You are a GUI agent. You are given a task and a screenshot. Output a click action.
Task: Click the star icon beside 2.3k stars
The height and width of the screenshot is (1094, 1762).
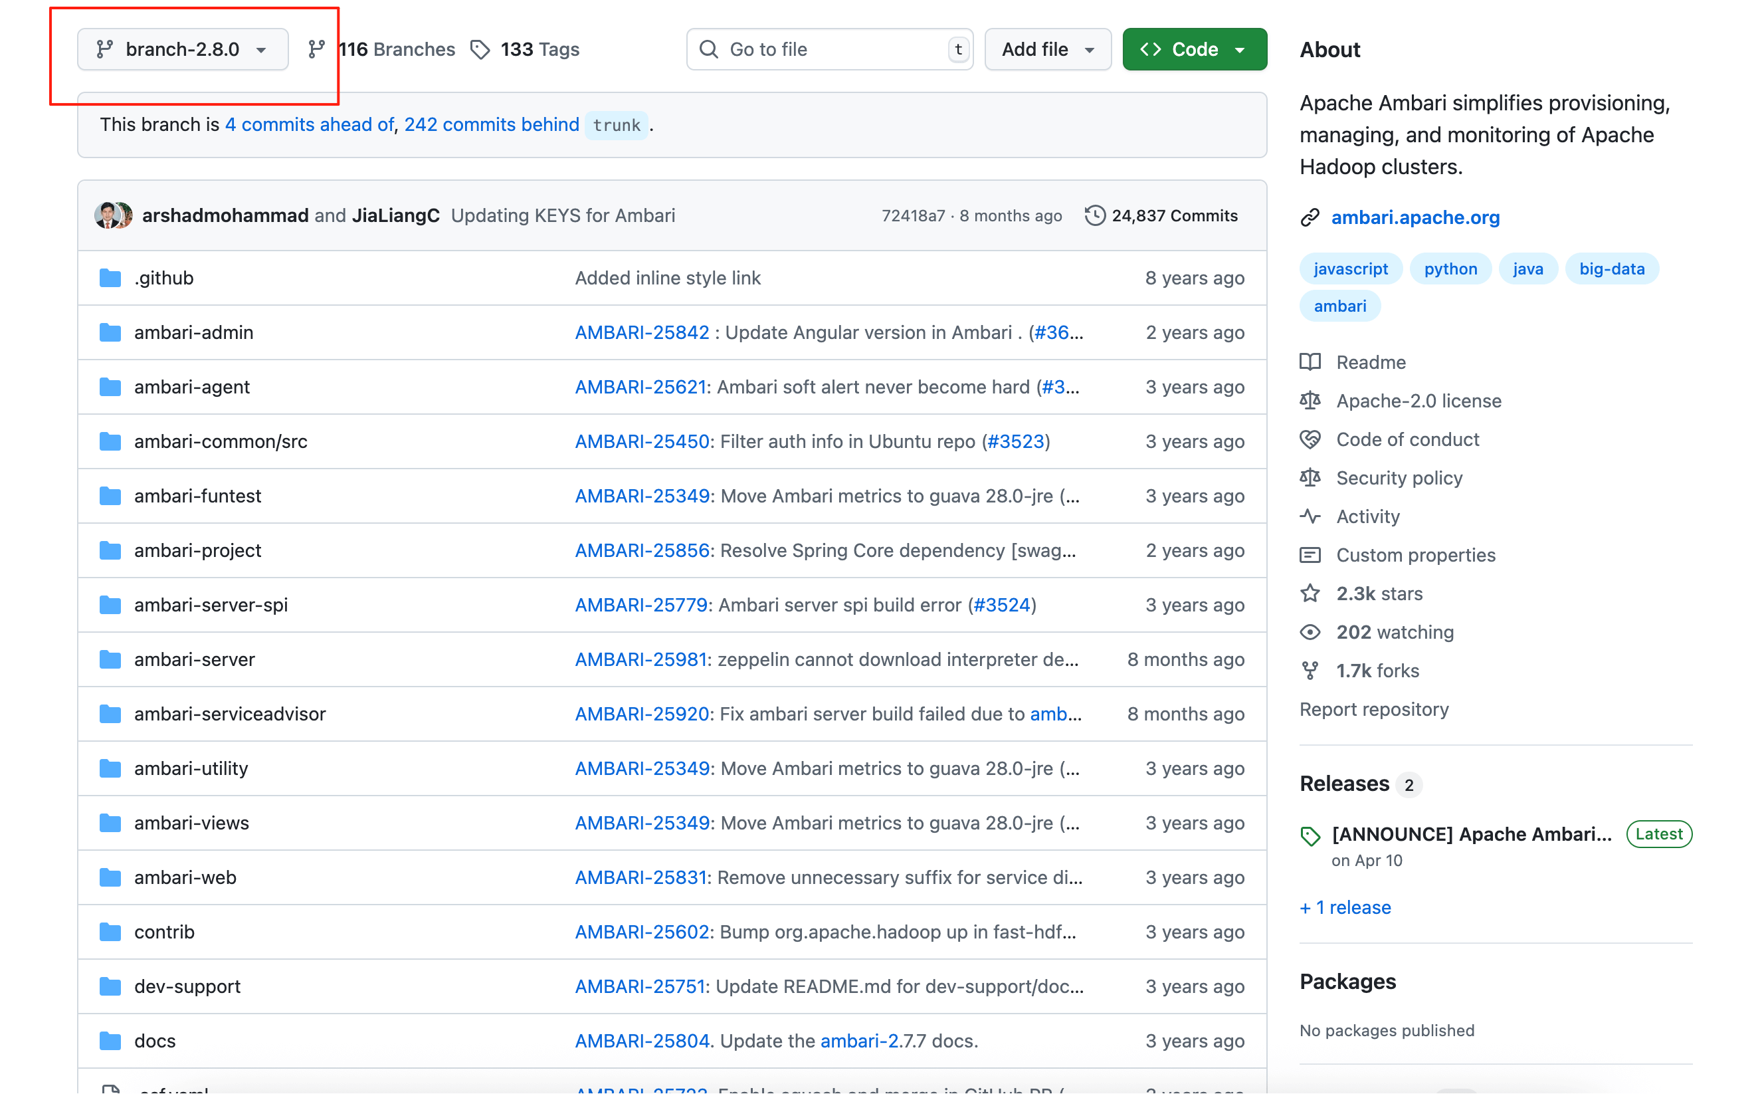click(x=1310, y=594)
